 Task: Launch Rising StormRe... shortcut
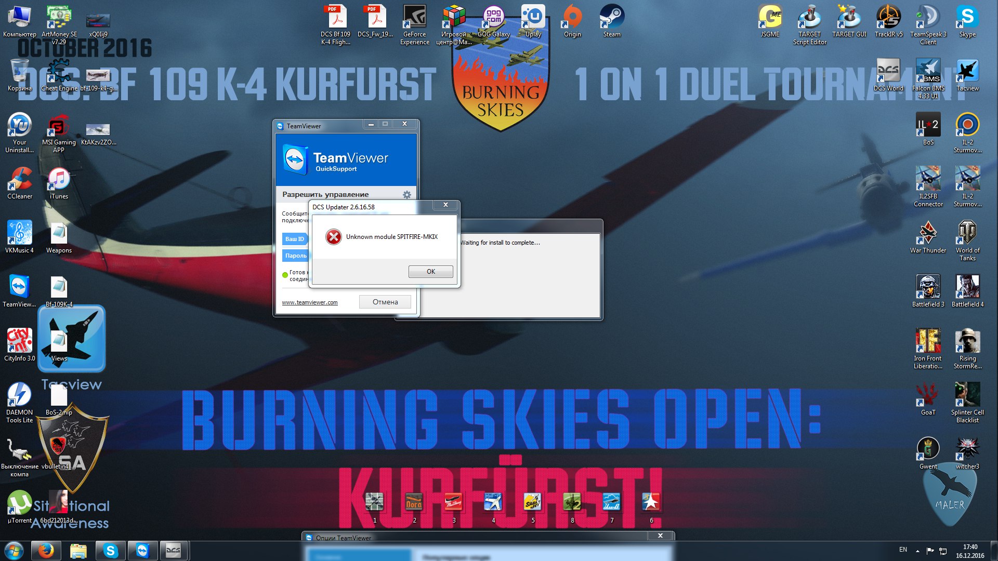click(x=967, y=349)
